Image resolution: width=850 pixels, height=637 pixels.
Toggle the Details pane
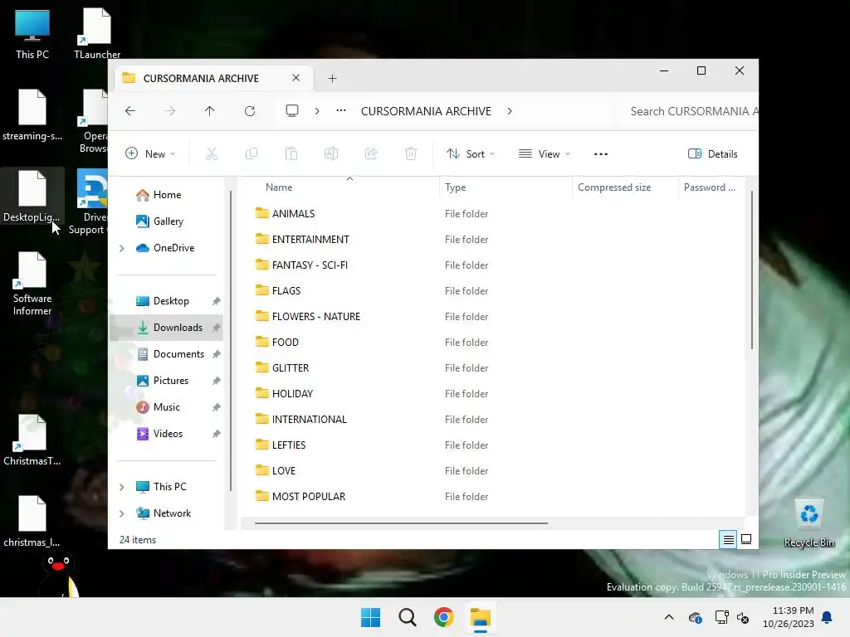pos(712,153)
